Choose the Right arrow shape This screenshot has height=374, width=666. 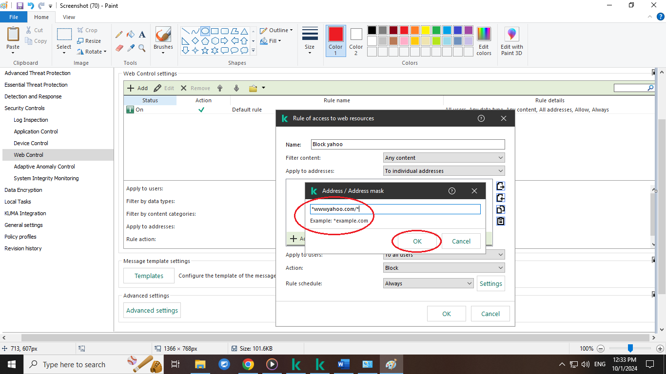[x=225, y=40]
